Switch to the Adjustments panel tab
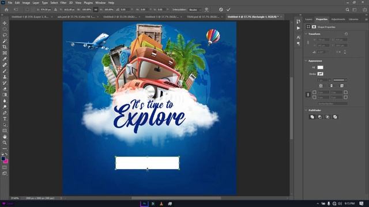The height and width of the screenshot is (207, 369). pos(338,19)
